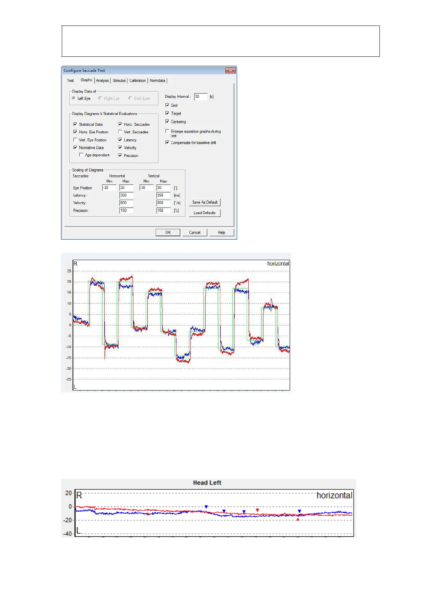Click the Display Interval input field
Image resolution: width=428 pixels, height=605 pixels.
click(201, 97)
